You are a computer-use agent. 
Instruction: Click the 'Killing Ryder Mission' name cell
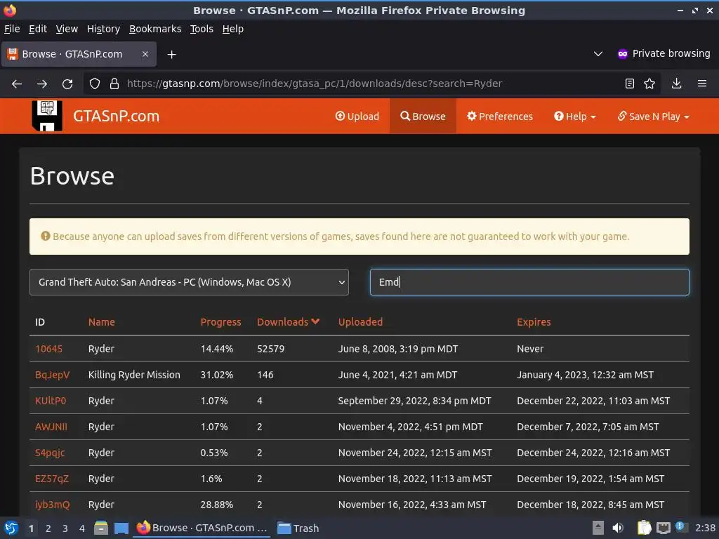pos(134,375)
